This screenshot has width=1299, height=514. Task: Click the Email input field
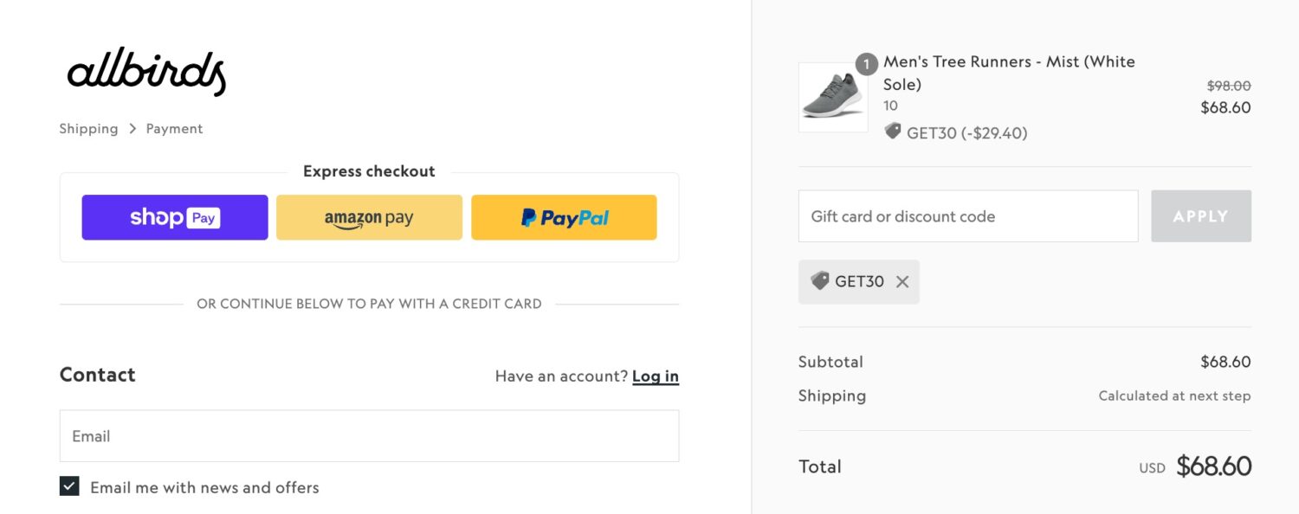[x=369, y=435]
